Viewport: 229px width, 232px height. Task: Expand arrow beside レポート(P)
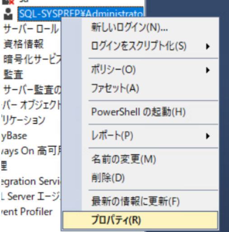(x=208, y=136)
